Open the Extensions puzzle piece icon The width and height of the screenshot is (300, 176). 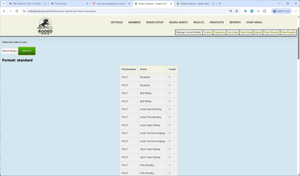265,11
